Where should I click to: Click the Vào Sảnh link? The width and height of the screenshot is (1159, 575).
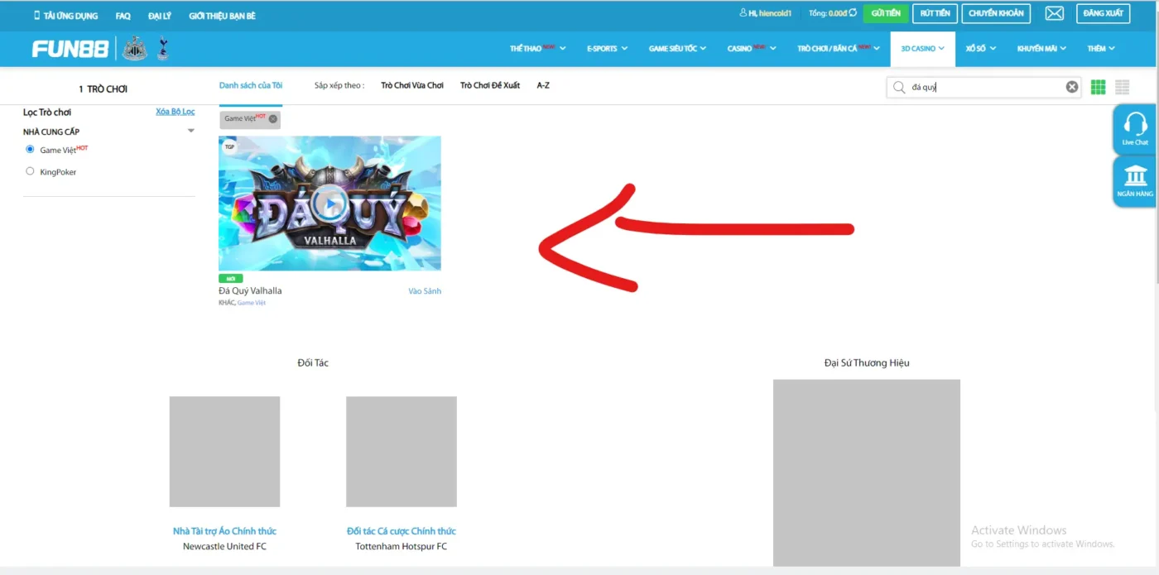coord(425,291)
